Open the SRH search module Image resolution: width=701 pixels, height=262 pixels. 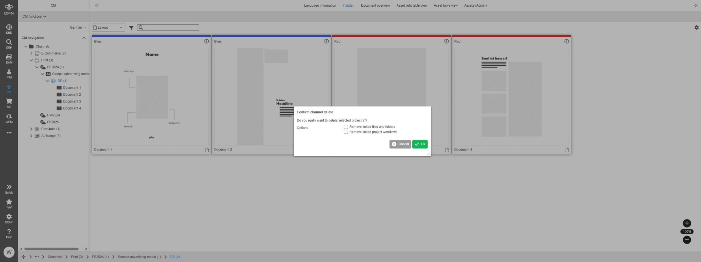click(x=9, y=44)
